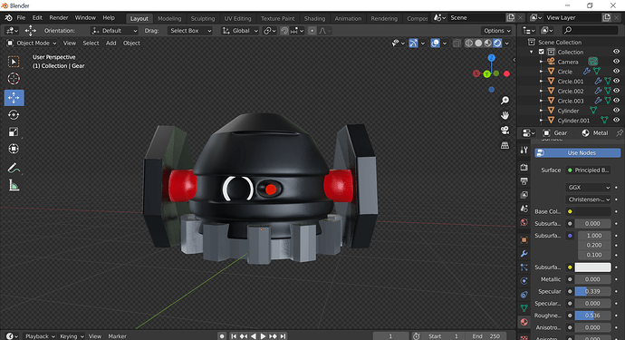Toggle the Collection exclude checkbox
Image resolution: width=625 pixels, height=340 pixels.
click(x=542, y=52)
